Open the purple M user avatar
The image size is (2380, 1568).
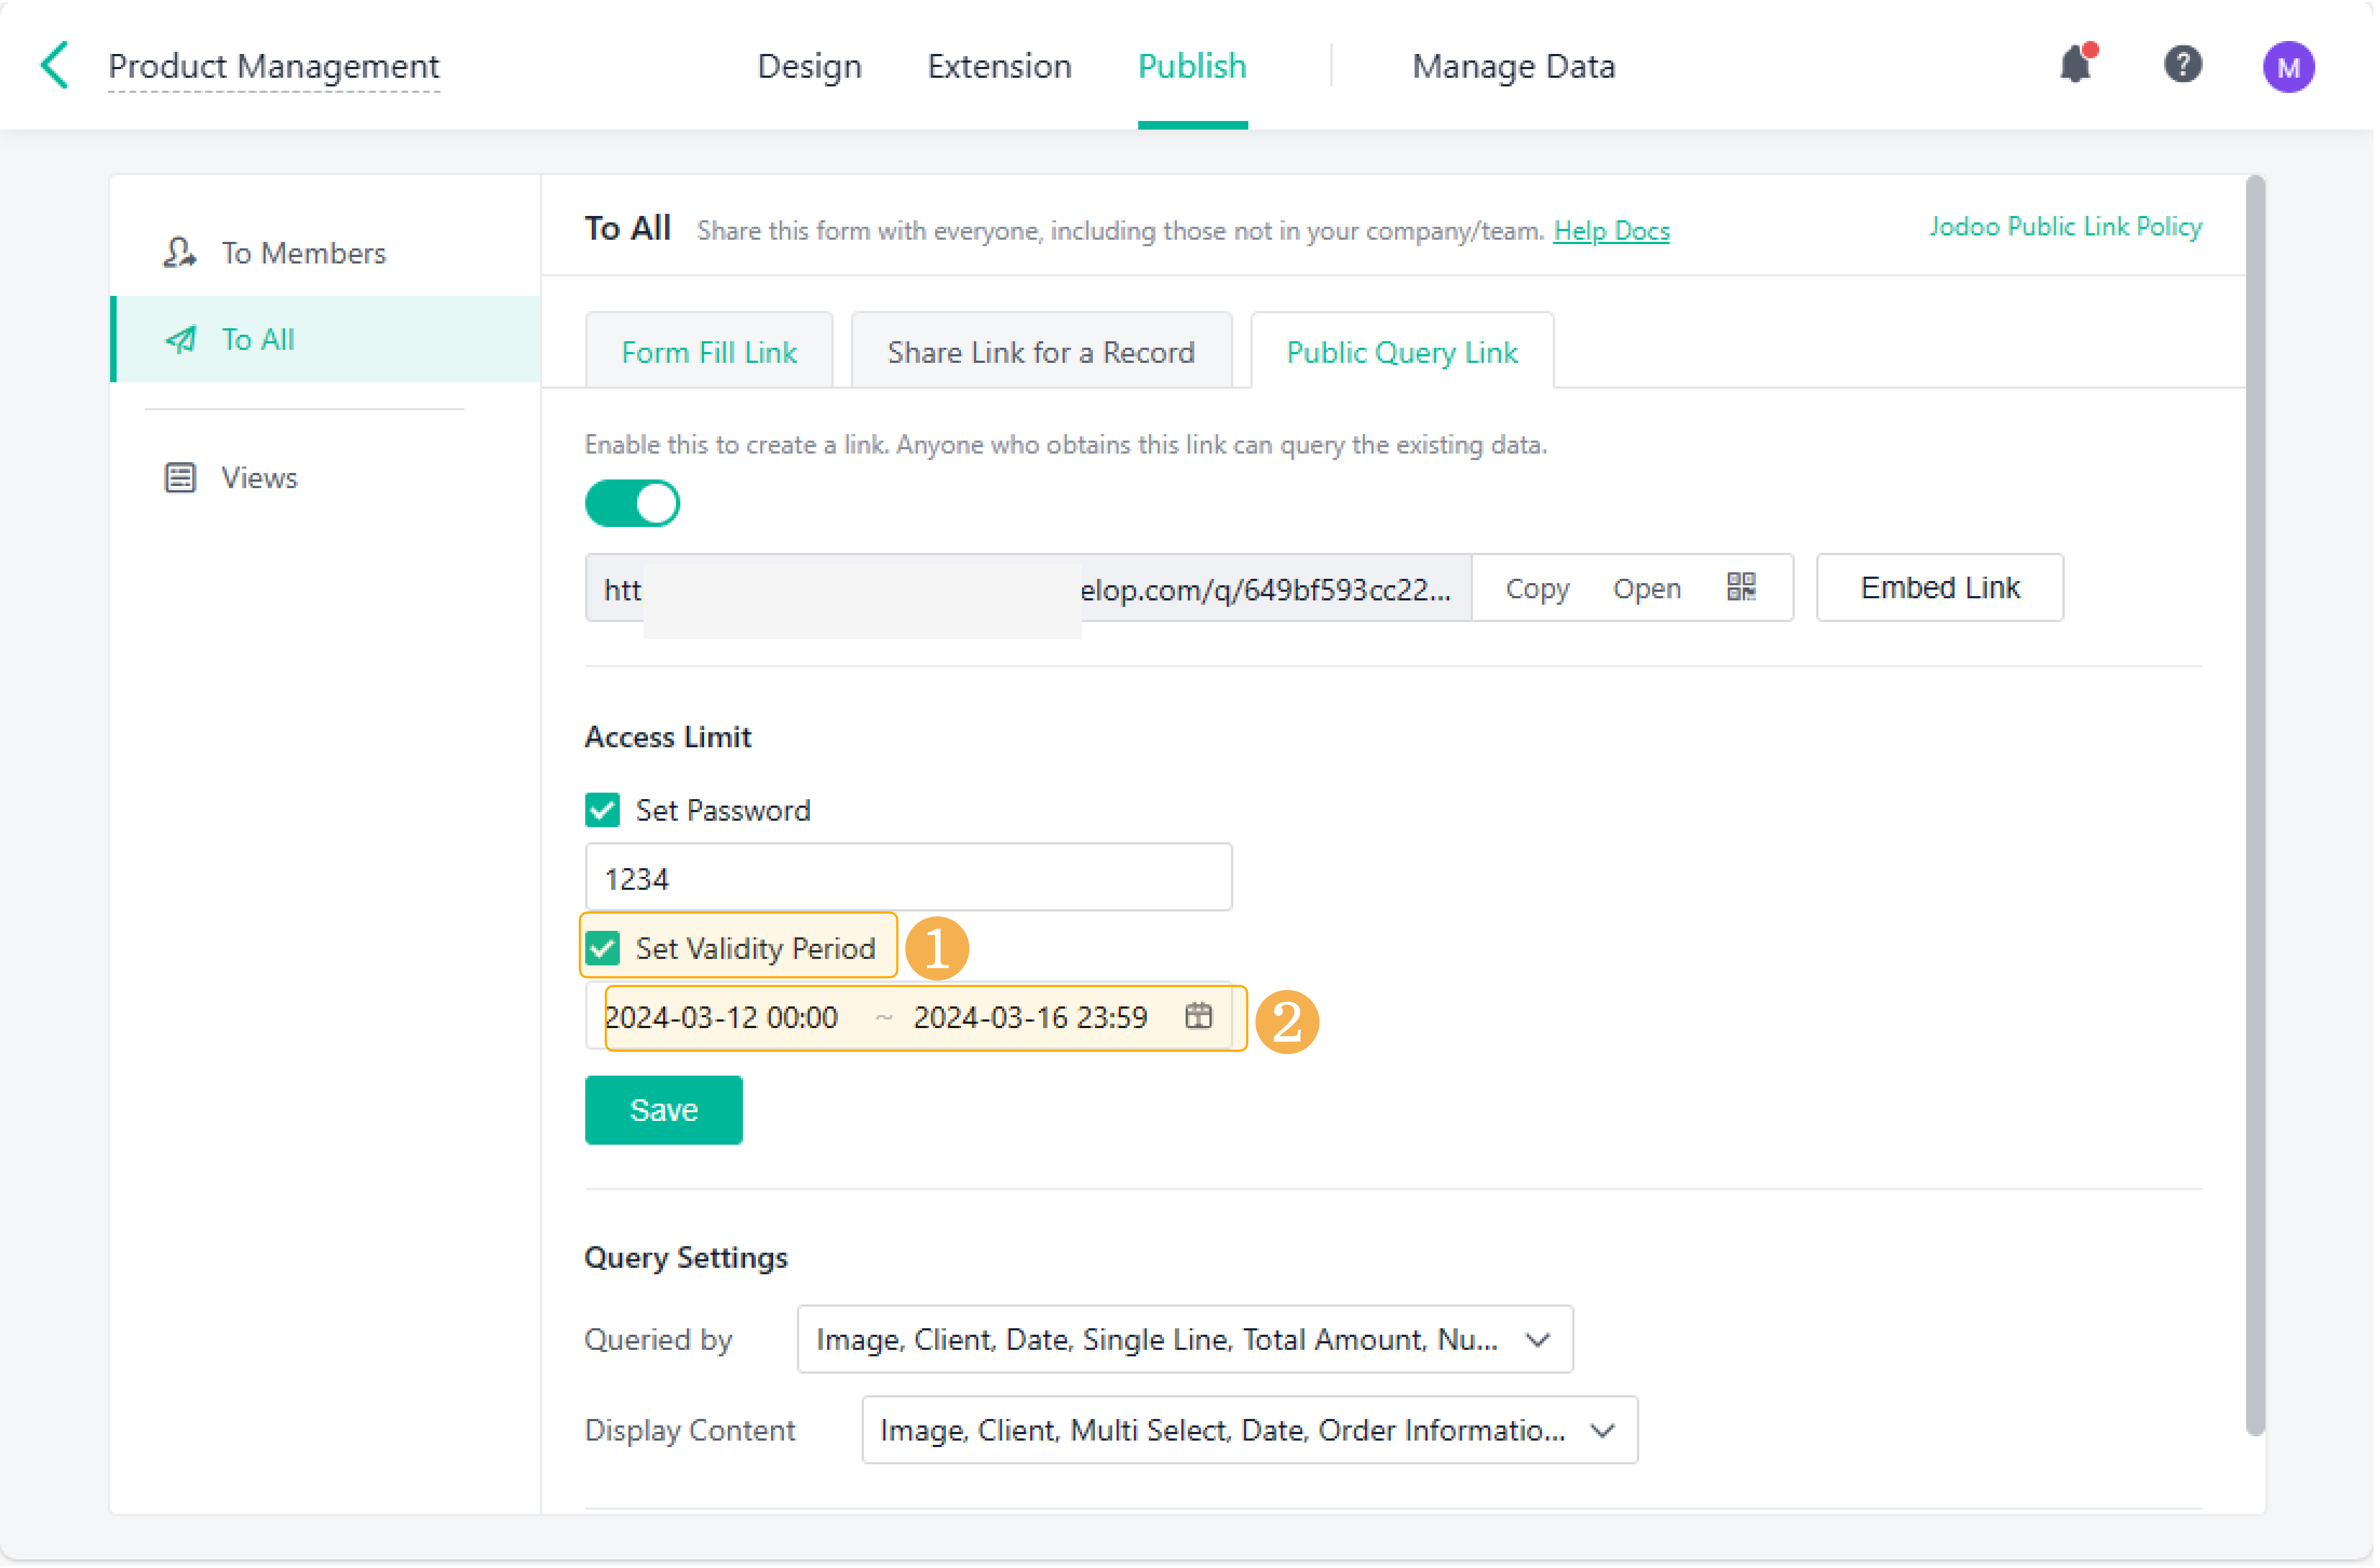pos(2288,67)
